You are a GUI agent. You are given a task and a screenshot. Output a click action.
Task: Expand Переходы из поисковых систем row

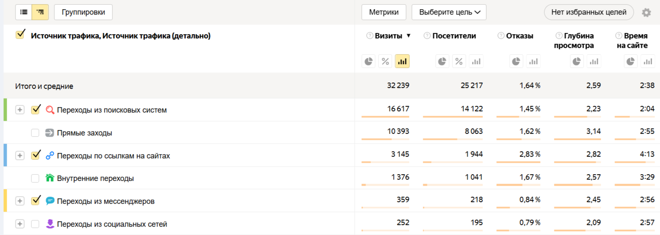(20, 110)
